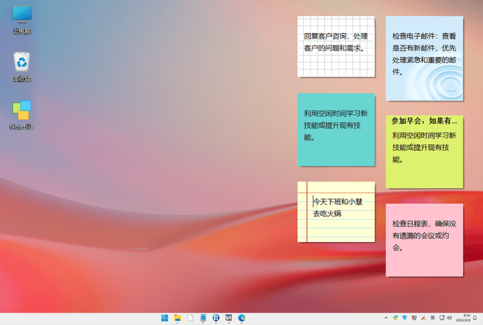The image size is (483, 325).
Task: Select the grid note about 回复客户咨询
Action: [x=336, y=47]
